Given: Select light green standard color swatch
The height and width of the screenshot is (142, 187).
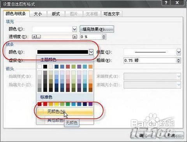Looking at the screenshot, I should point(62,104).
